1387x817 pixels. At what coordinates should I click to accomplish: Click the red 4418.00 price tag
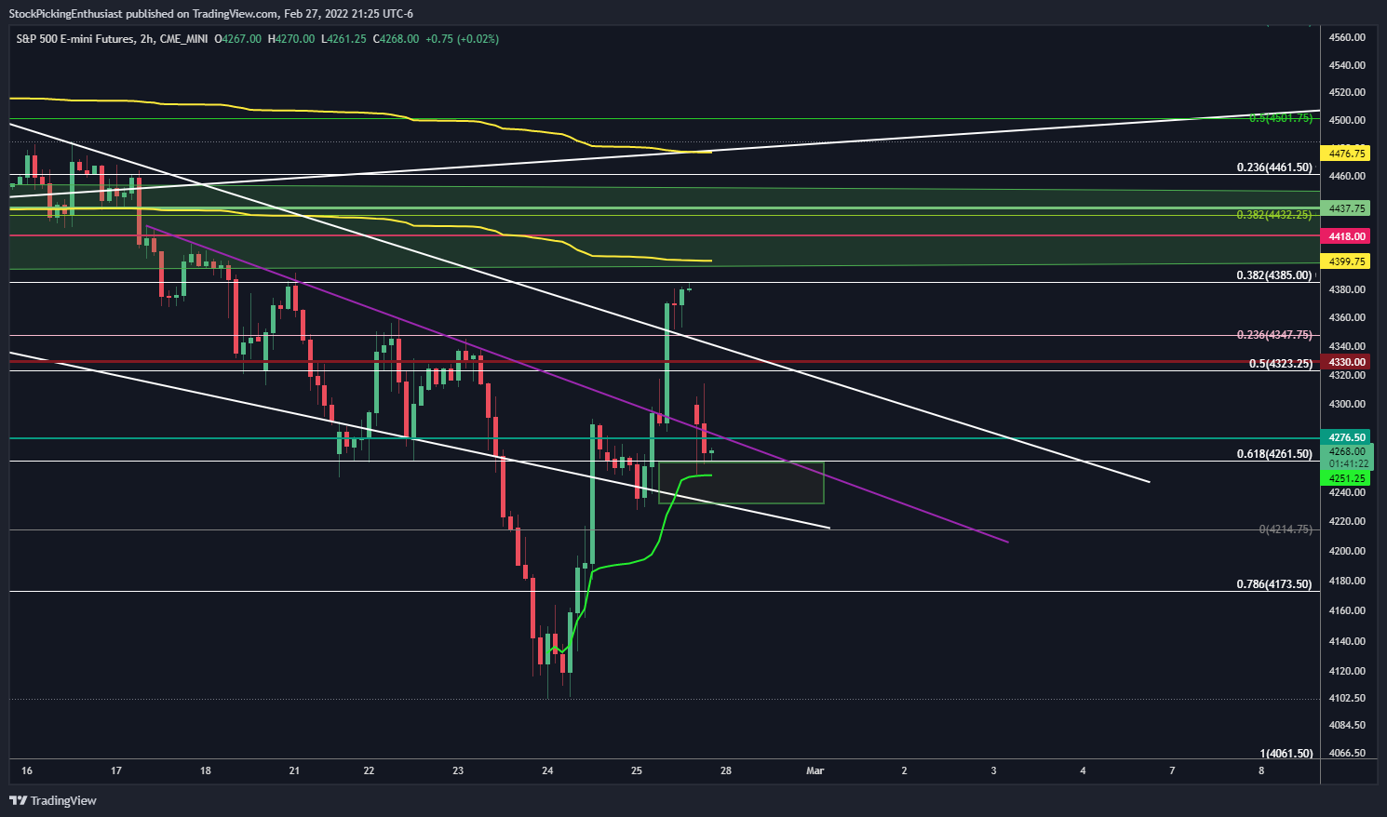point(1347,236)
